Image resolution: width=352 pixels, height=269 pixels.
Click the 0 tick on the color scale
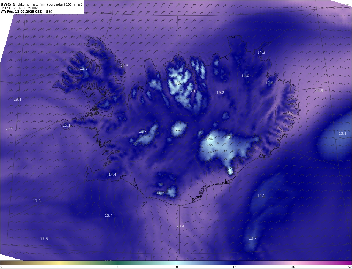1,267
